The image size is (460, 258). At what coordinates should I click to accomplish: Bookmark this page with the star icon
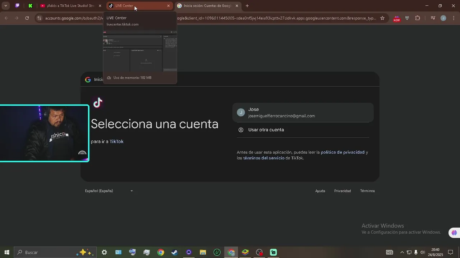tap(382, 18)
